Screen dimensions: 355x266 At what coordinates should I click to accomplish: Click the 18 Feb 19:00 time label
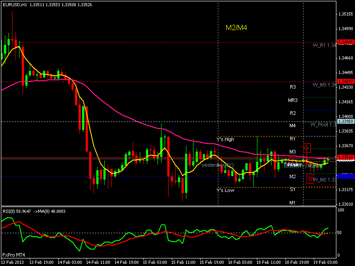coord(297,262)
